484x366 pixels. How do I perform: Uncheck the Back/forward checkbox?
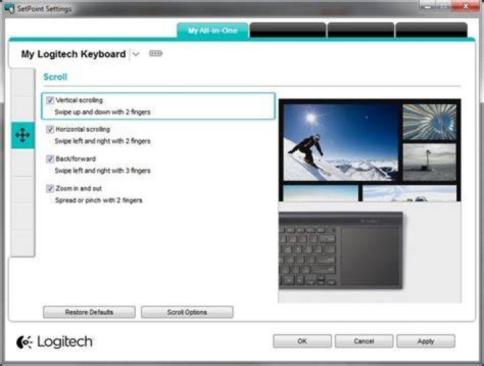click(x=50, y=159)
